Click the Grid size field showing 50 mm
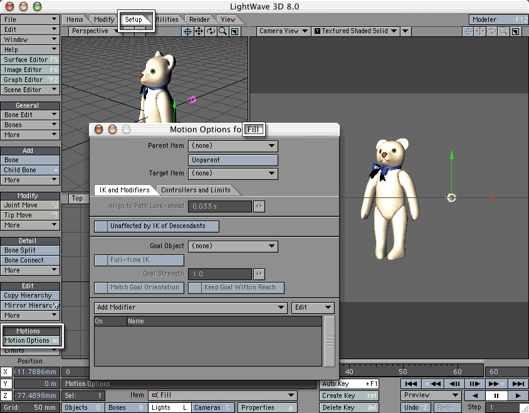 (30, 407)
